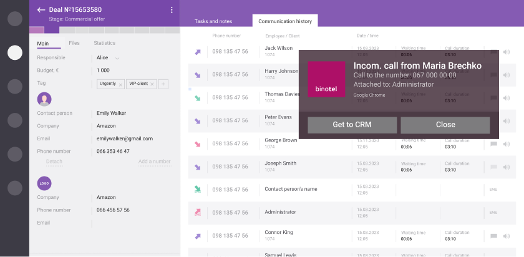Click the green incoming arrow for Thomas Davies

[x=198, y=99]
